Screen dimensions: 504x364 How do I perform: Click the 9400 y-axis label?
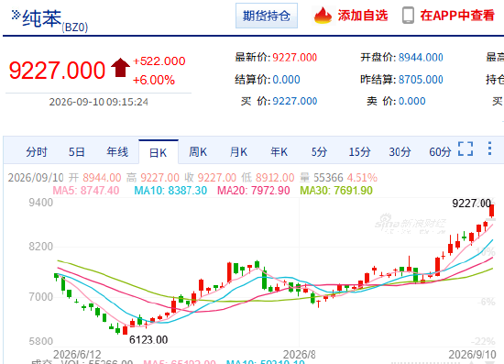click(41, 203)
